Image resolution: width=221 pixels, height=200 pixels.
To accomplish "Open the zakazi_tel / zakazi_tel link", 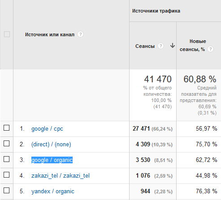I will click(x=61, y=176).
